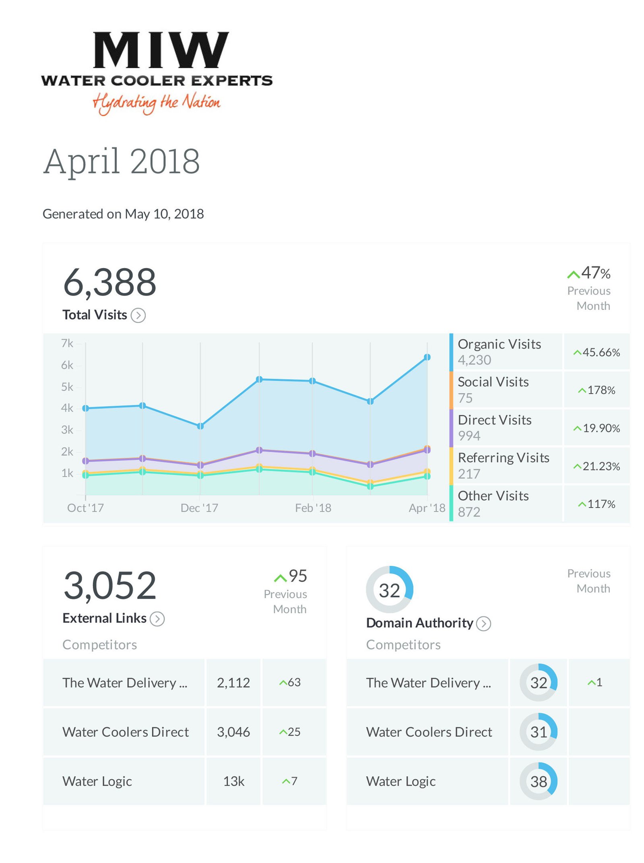Select the Organic Visits legend row

pos(539,351)
